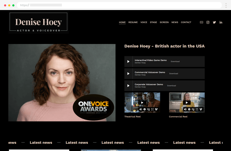Image resolution: width=231 pixels, height=151 pixels.
Task: Play the Corporate Voiceover Demo audio
Action: (x=128, y=86)
